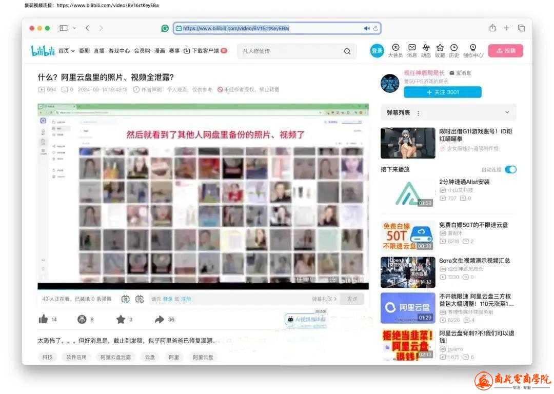Open danmaku settings icon
This screenshot has height=394, width=554.
tap(140, 299)
